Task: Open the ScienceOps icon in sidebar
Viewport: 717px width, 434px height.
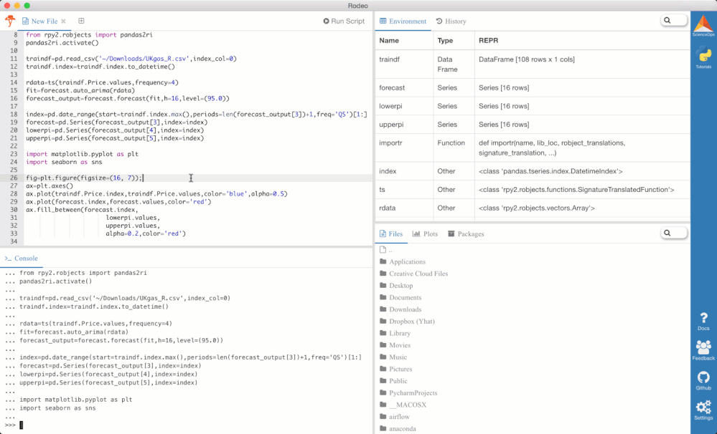Action: pyautogui.click(x=703, y=26)
